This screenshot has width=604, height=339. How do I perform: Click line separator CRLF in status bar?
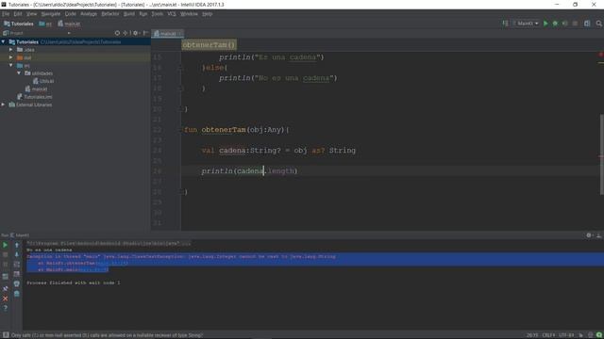click(x=548, y=335)
